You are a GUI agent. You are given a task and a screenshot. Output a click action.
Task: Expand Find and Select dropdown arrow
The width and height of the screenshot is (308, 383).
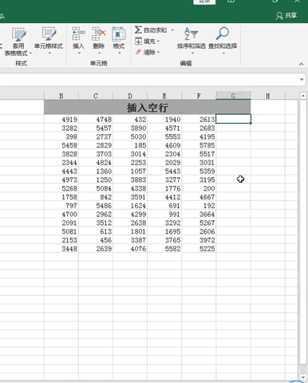click(223, 53)
